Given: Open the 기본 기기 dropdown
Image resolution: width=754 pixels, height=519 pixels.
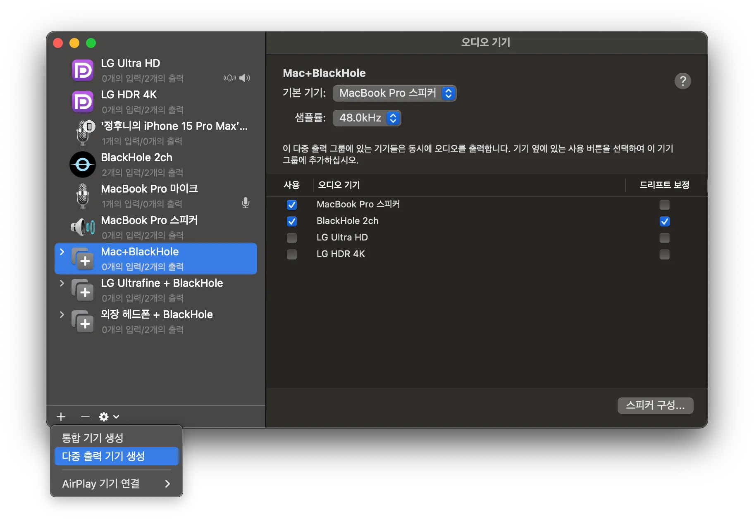Looking at the screenshot, I should tap(394, 93).
